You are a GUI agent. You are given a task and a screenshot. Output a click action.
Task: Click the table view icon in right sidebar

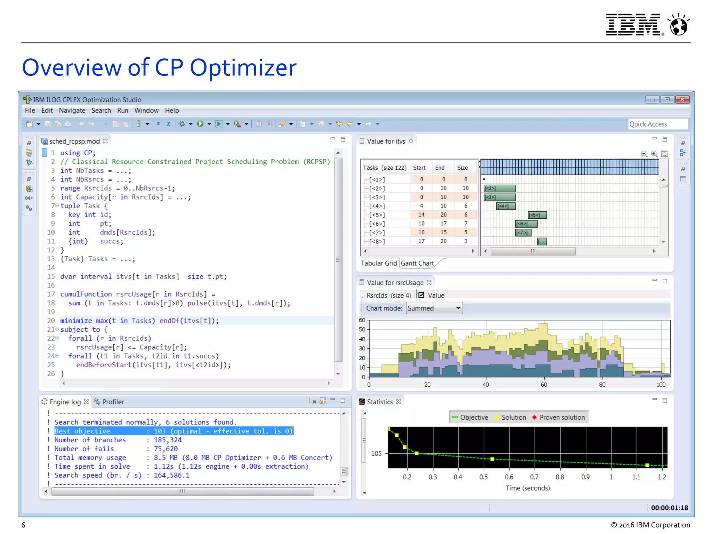pyautogui.click(x=683, y=179)
